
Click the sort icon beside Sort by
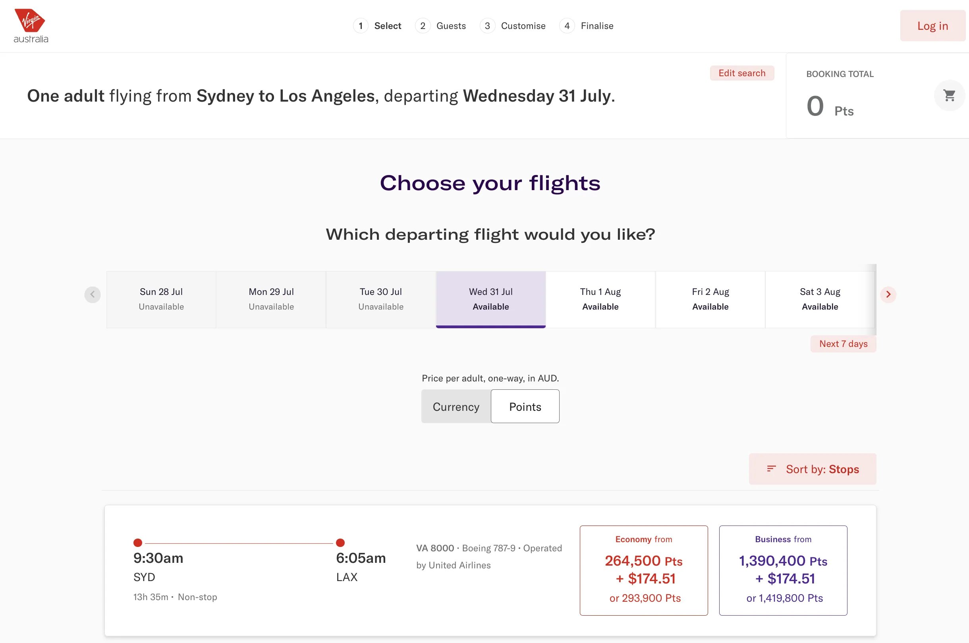coord(771,469)
